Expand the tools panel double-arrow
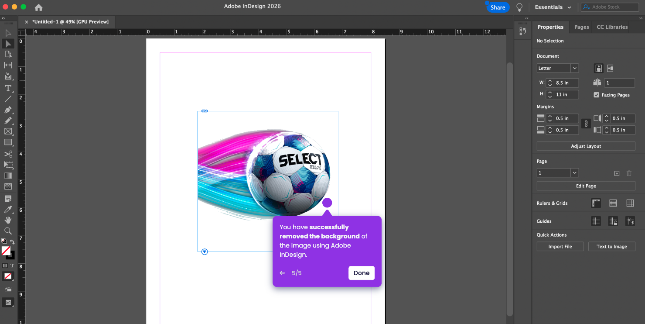This screenshot has width=645, height=324. click(x=3, y=18)
